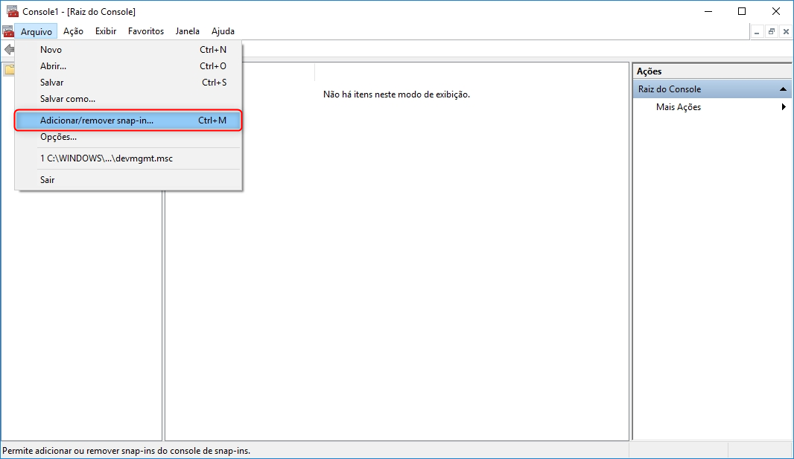The width and height of the screenshot is (794, 459).
Task: Open the Ação menu
Action: point(73,31)
